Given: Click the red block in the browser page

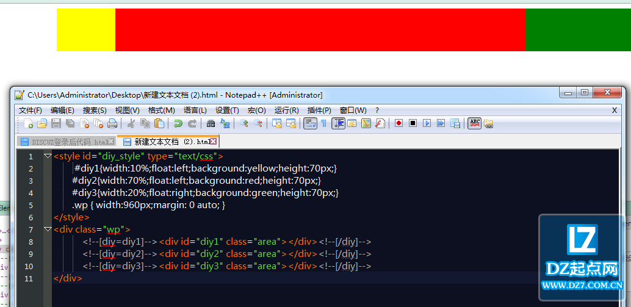Looking at the screenshot, I should [320, 30].
